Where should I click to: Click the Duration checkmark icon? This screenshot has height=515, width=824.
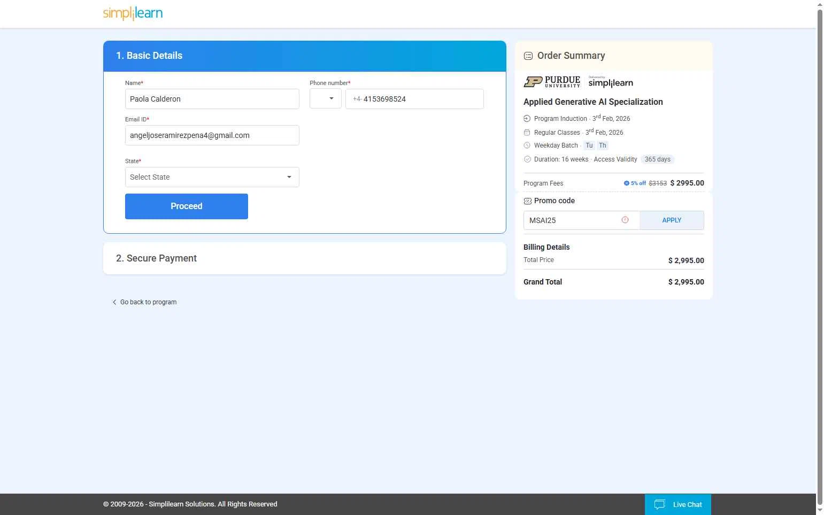point(527,159)
